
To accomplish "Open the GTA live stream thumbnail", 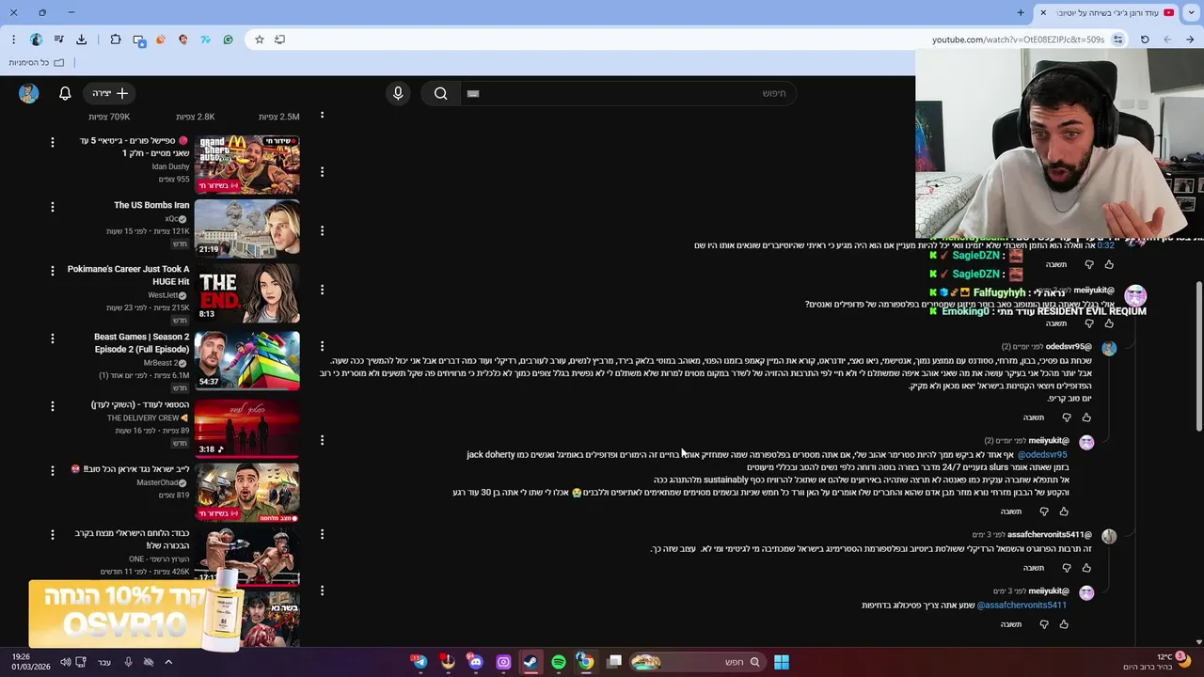I will pos(247,164).
